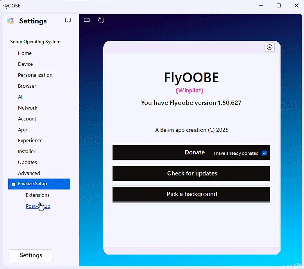Image resolution: width=304 pixels, height=269 pixels.
Task: Open the Apps section
Action: pos(24,129)
